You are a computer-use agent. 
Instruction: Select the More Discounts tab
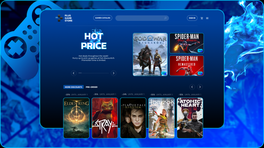73,87
